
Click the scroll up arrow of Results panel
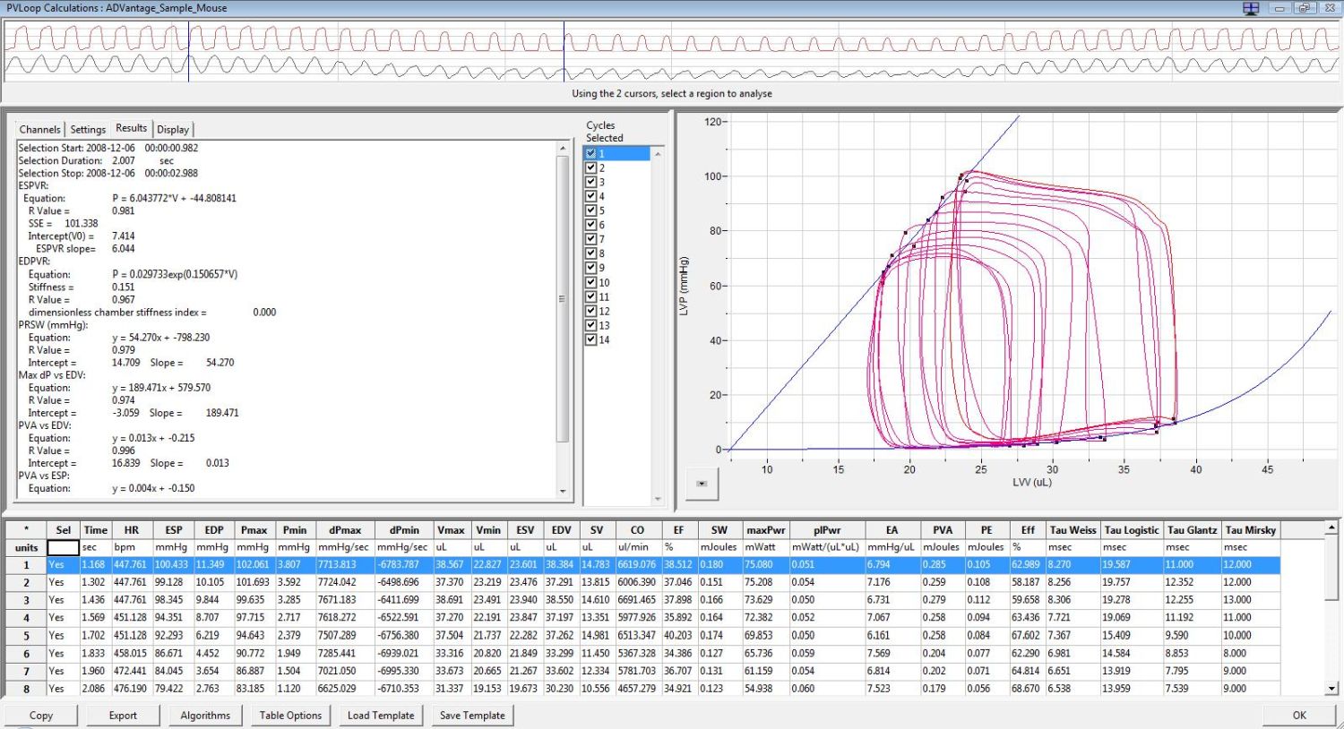click(563, 148)
